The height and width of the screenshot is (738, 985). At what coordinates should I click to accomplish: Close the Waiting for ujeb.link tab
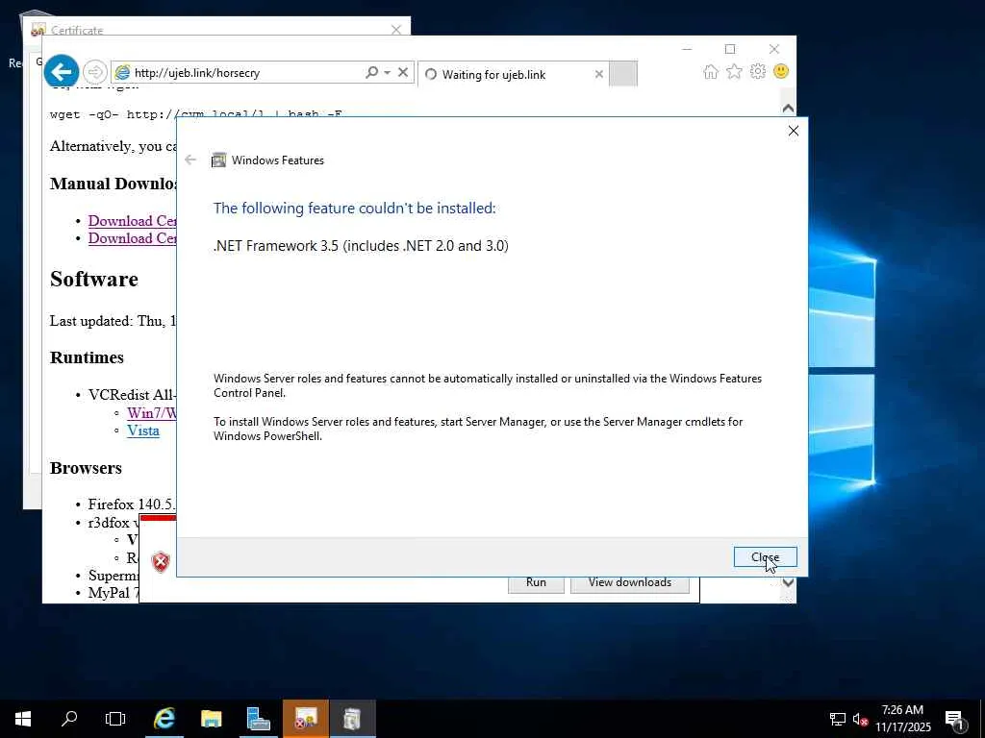pos(598,74)
